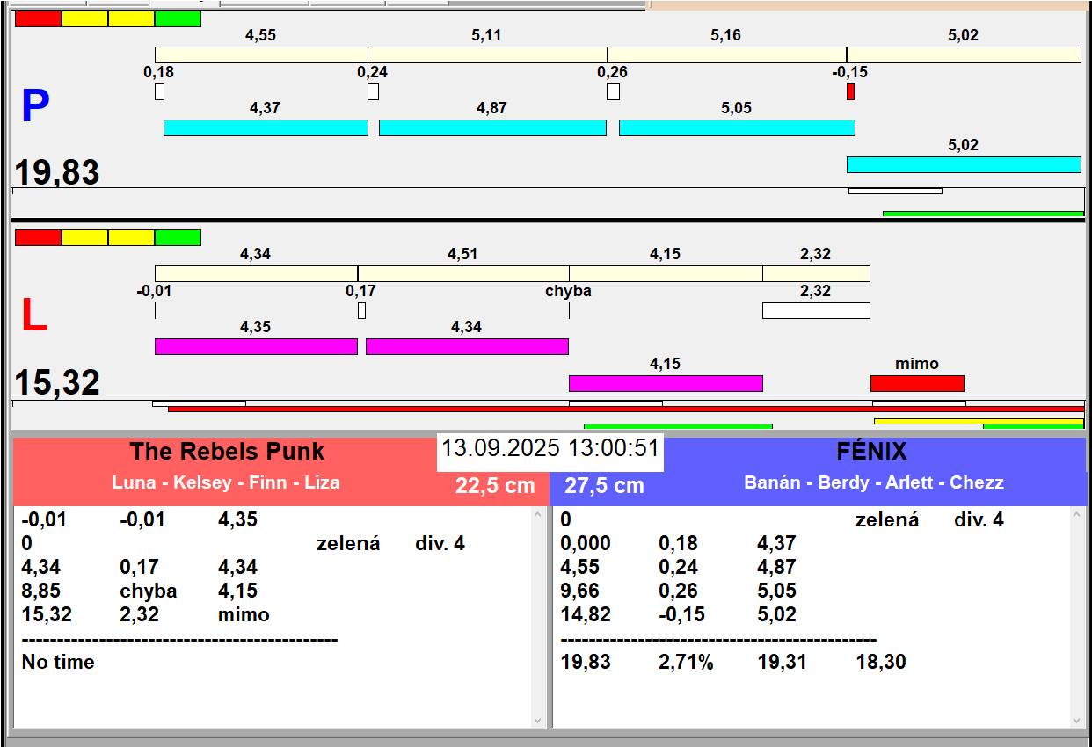Click the date and time '13.09.2025 13:00:51'
This screenshot has height=747, width=1092.
tap(550, 448)
